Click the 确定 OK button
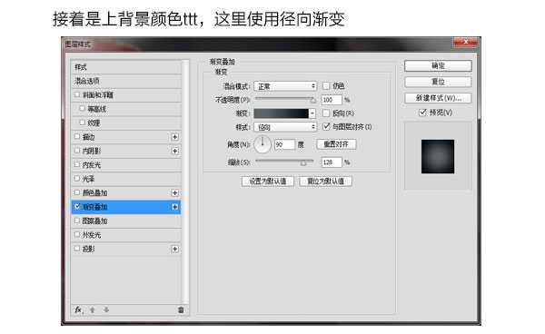This screenshot has height=334, width=545. (438, 65)
